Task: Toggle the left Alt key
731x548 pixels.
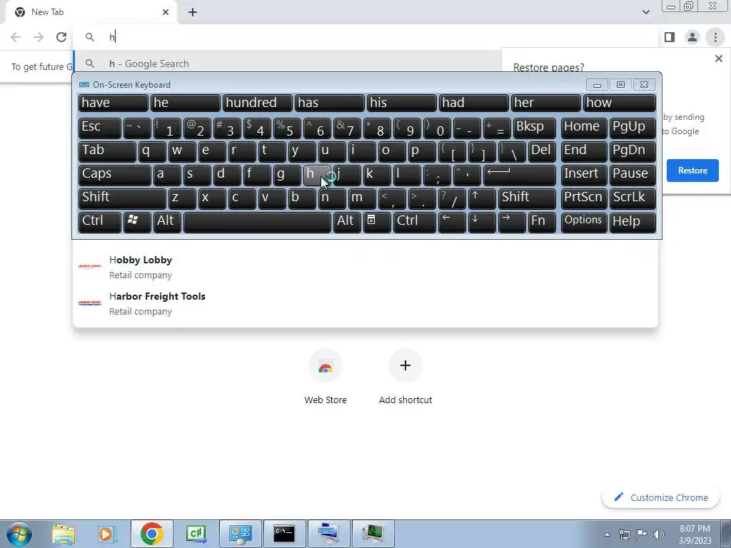Action: pyautogui.click(x=166, y=223)
